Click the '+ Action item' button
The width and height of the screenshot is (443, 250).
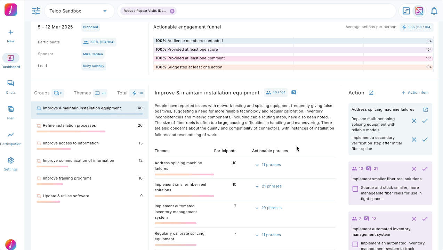pyautogui.click(x=415, y=93)
